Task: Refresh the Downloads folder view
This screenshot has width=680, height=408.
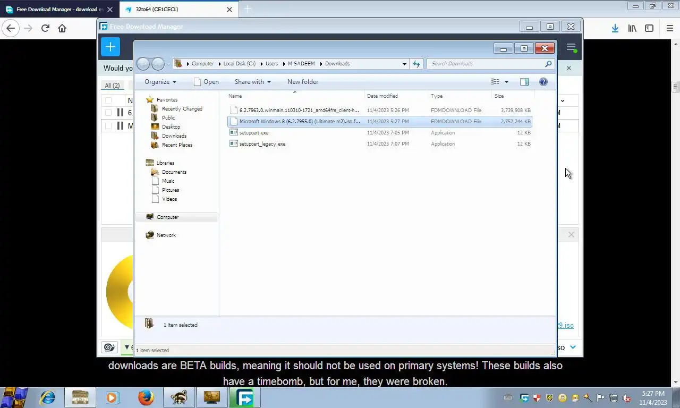Action: coord(416,64)
